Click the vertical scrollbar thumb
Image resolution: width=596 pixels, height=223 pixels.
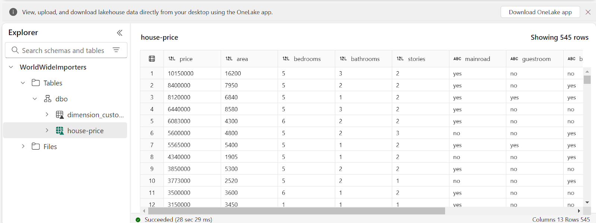tap(587, 80)
